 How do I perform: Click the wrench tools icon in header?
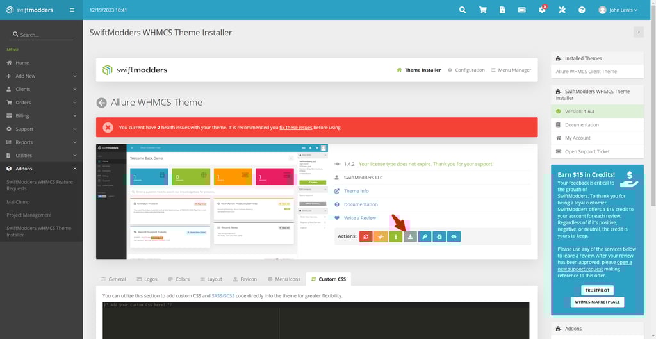[562, 10]
